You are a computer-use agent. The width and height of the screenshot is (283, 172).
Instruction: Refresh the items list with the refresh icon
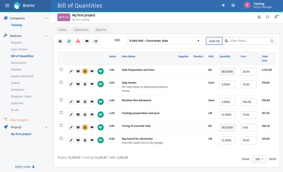point(69,41)
